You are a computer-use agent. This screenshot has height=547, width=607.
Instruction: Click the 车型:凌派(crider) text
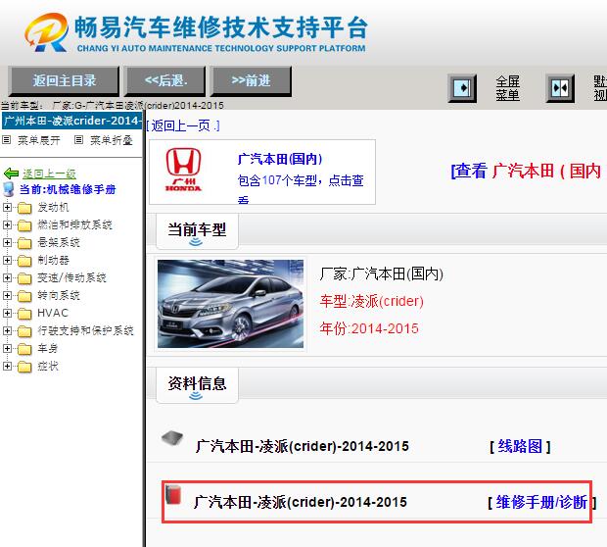tap(372, 301)
